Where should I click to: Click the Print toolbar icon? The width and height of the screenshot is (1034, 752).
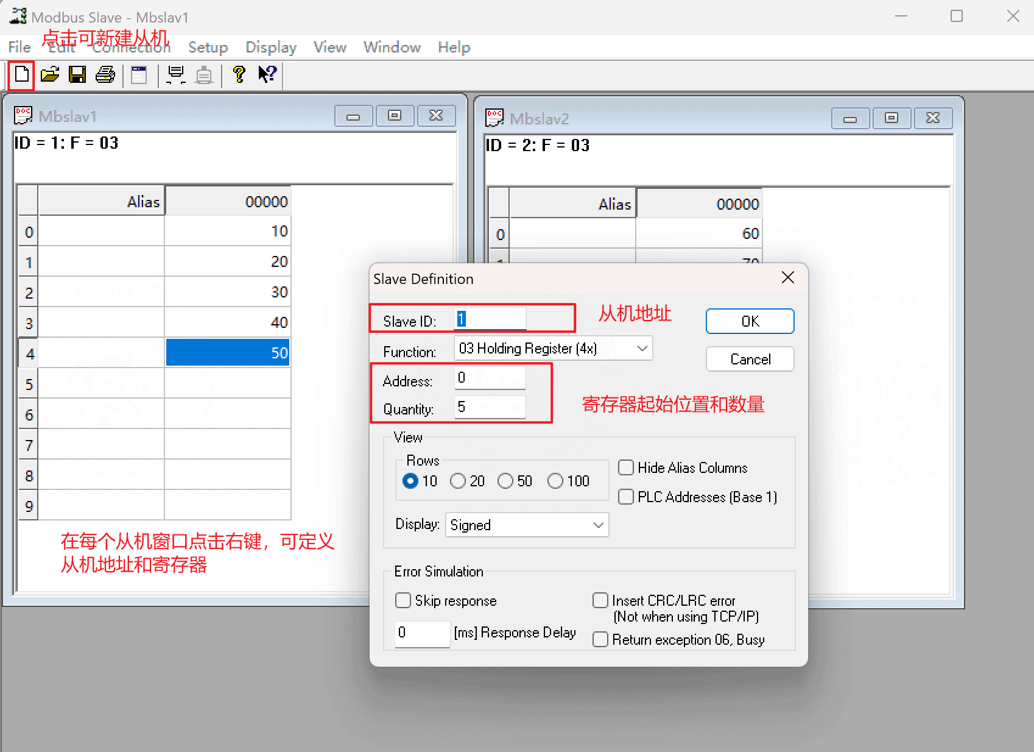pyautogui.click(x=105, y=74)
